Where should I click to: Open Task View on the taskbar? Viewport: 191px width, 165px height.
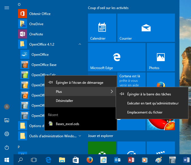[34, 160]
